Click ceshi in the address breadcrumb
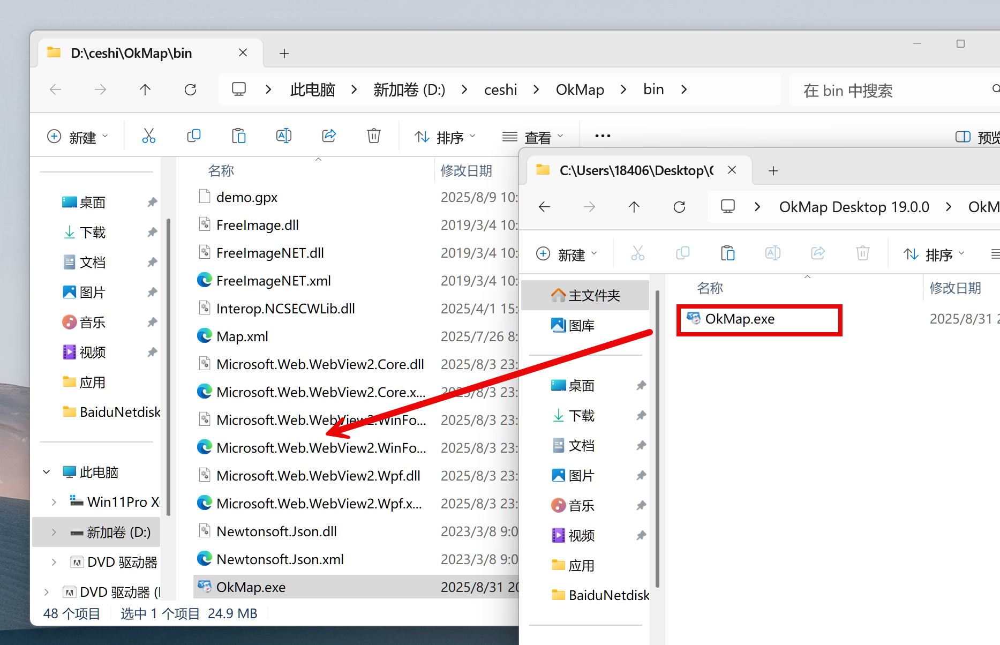The image size is (1000, 645). (x=500, y=89)
